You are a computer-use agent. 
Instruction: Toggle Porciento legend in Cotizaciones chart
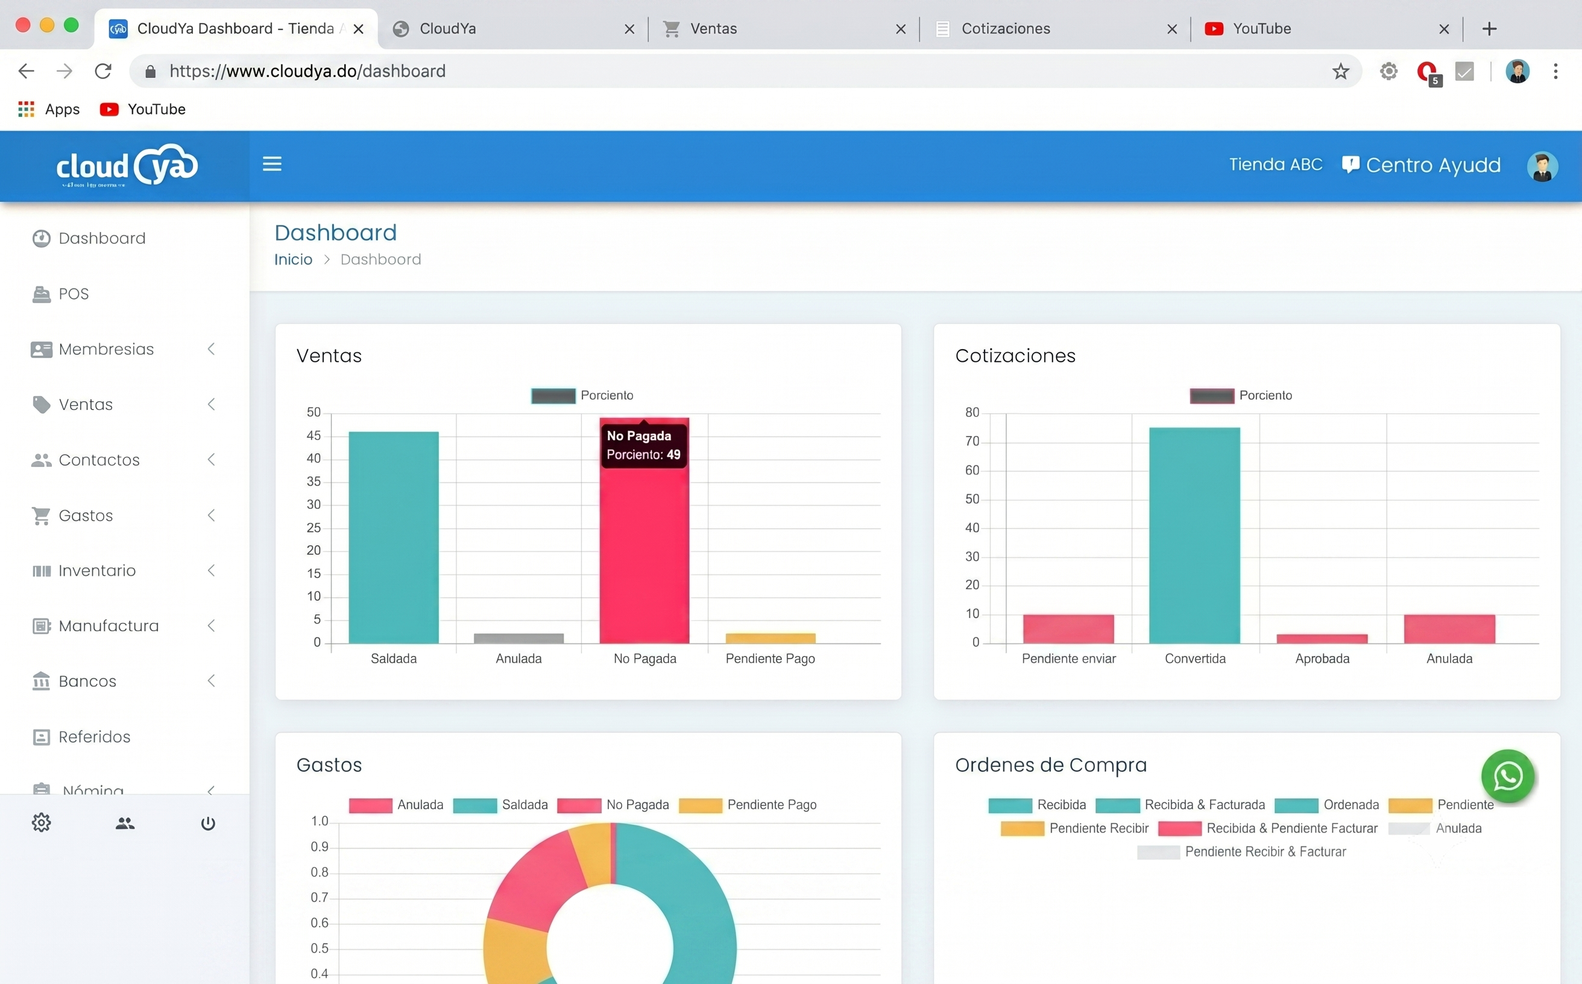coord(1240,395)
